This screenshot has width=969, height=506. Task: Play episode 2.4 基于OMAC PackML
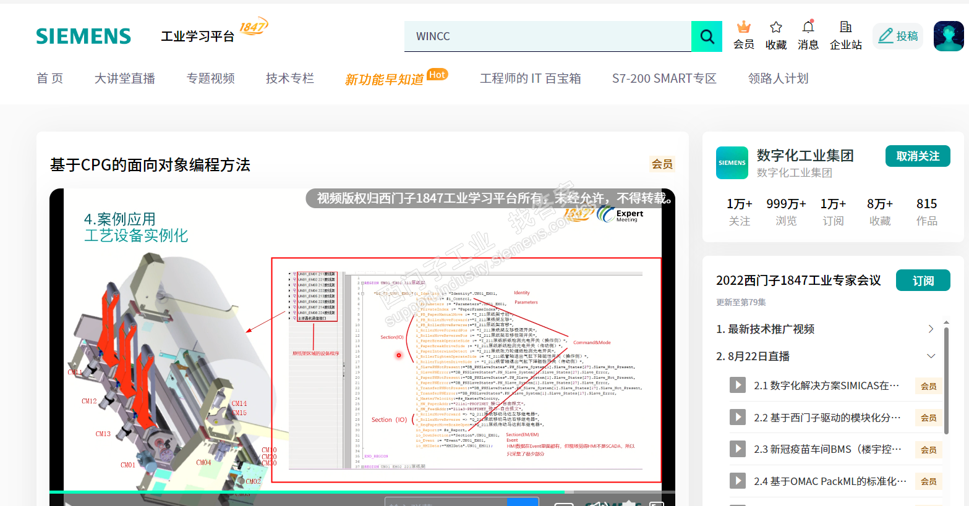coord(737,481)
